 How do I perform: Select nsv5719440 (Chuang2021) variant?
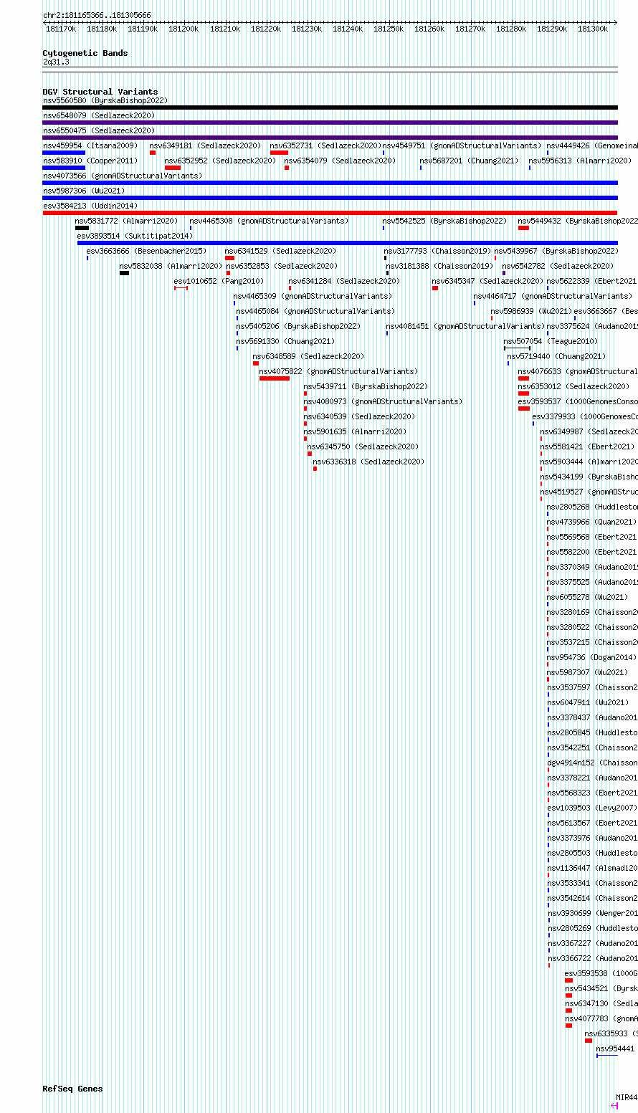pos(557,357)
